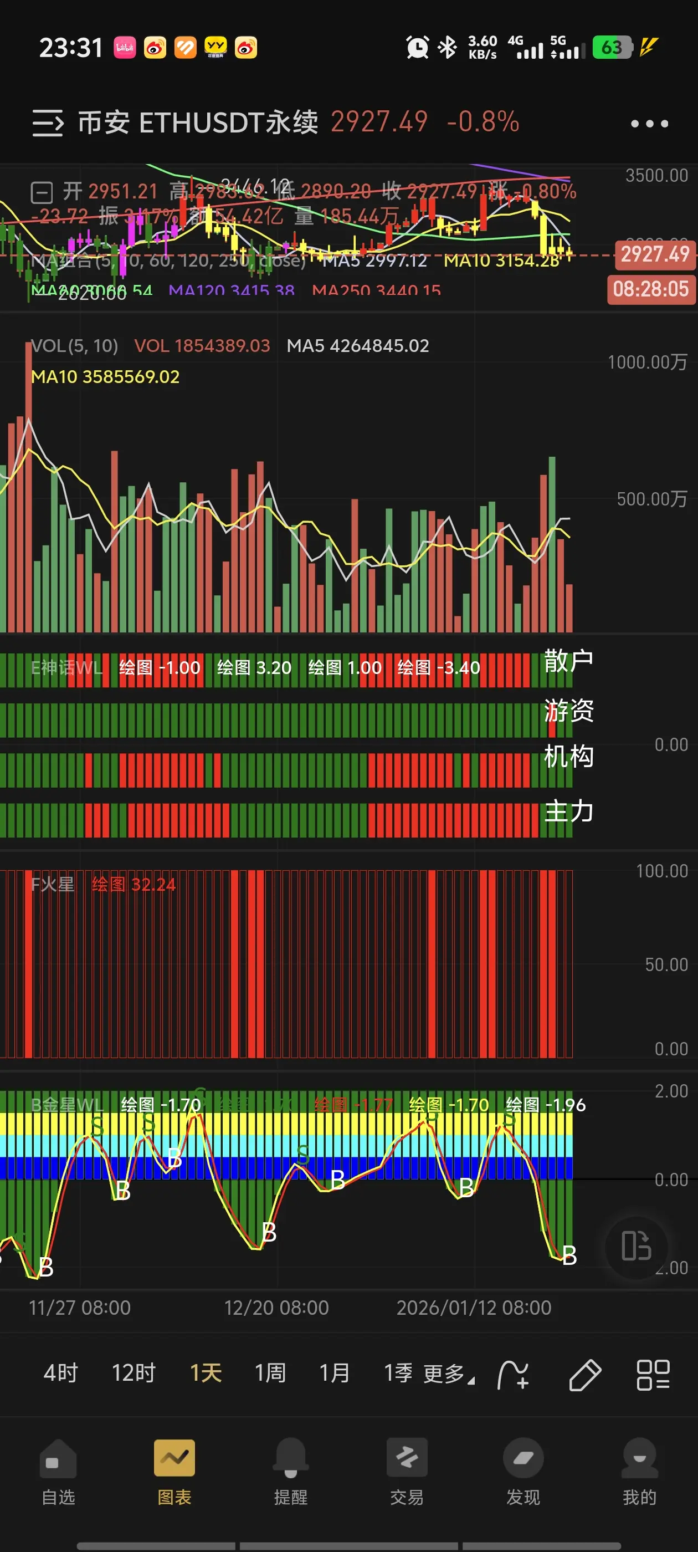Viewport: 698px width, 1552px height.
Task: Tap the 主力 row label
Action: tap(568, 811)
